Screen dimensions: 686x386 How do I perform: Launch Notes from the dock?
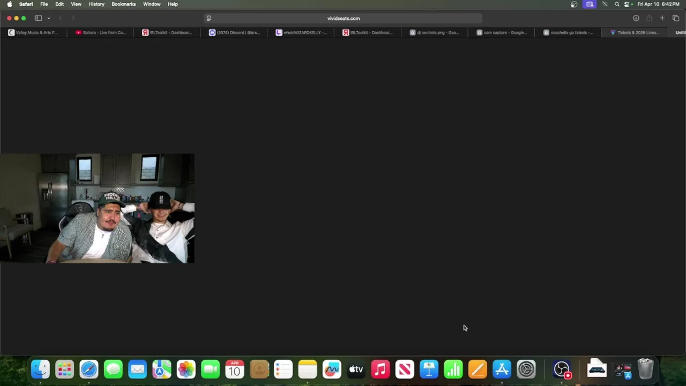pos(308,369)
